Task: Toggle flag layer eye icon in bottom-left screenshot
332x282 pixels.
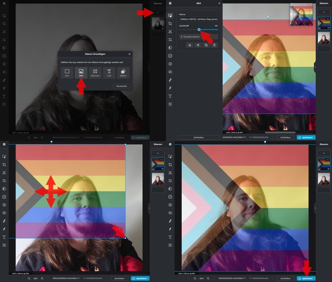Action: point(162,169)
